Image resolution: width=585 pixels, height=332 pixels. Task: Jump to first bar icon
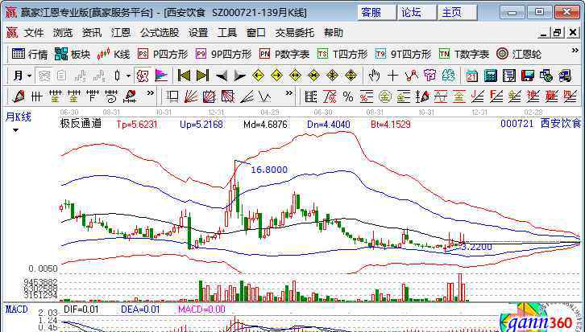pos(184,76)
